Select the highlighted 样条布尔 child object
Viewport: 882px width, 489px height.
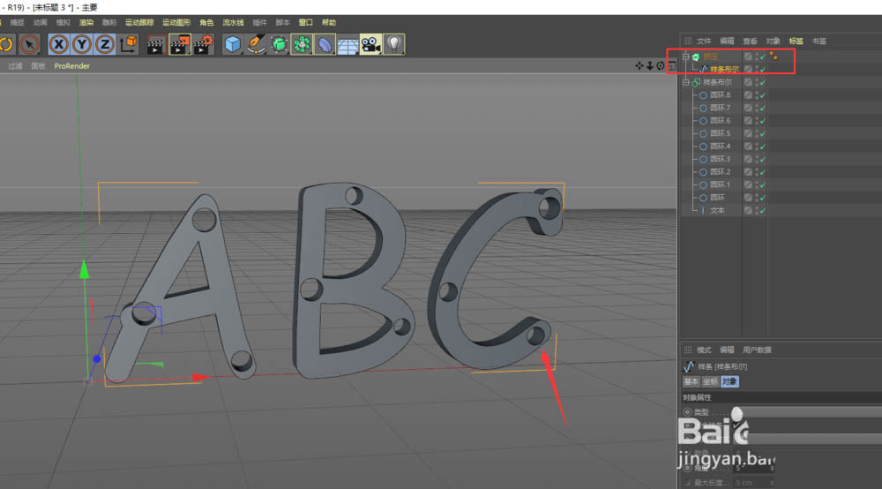click(724, 69)
